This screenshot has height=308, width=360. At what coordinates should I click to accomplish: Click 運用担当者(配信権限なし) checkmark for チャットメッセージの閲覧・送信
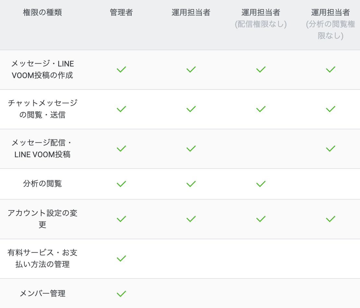point(261,109)
